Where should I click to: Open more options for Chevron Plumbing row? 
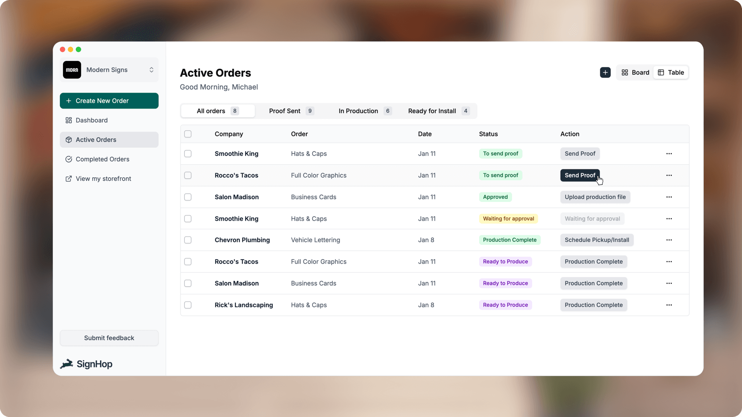coord(669,240)
